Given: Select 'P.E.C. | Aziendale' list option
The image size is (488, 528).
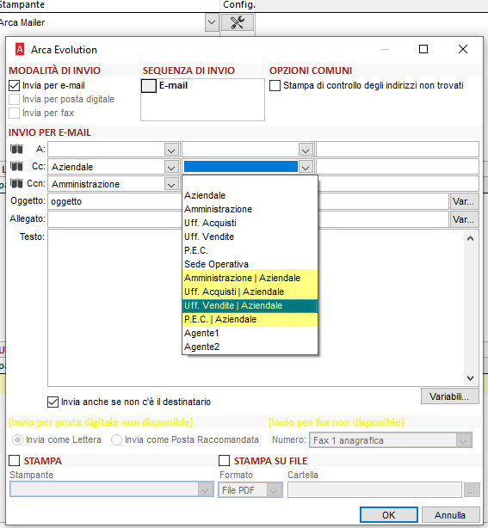Looking at the screenshot, I should pos(250,320).
